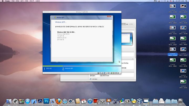Open the 이동 menu
This screenshot has width=189, height=106.
[x=27, y=1]
